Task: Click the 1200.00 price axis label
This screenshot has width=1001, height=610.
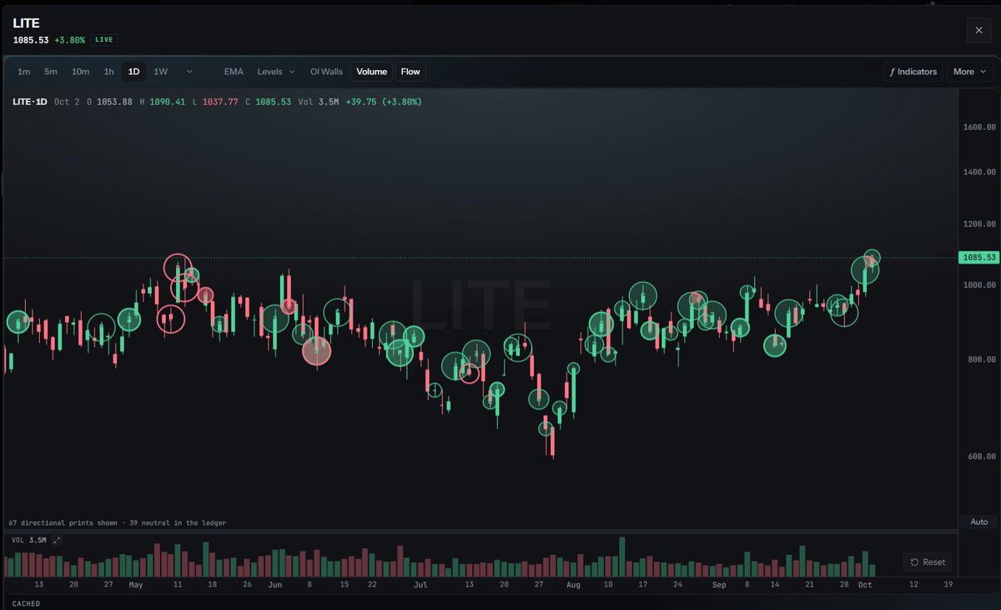Action: (979, 224)
